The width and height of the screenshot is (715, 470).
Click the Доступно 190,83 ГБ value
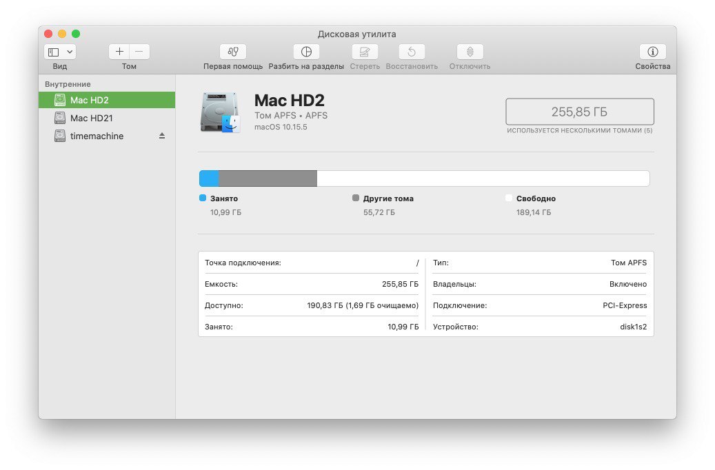[x=363, y=305]
